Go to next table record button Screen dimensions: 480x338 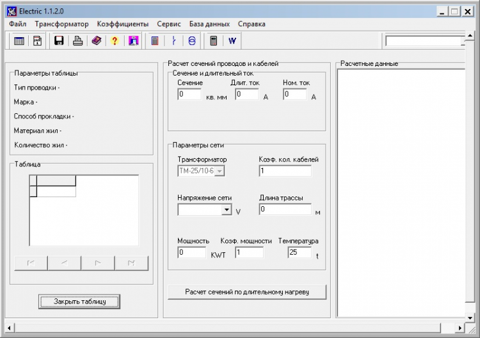[98, 263]
